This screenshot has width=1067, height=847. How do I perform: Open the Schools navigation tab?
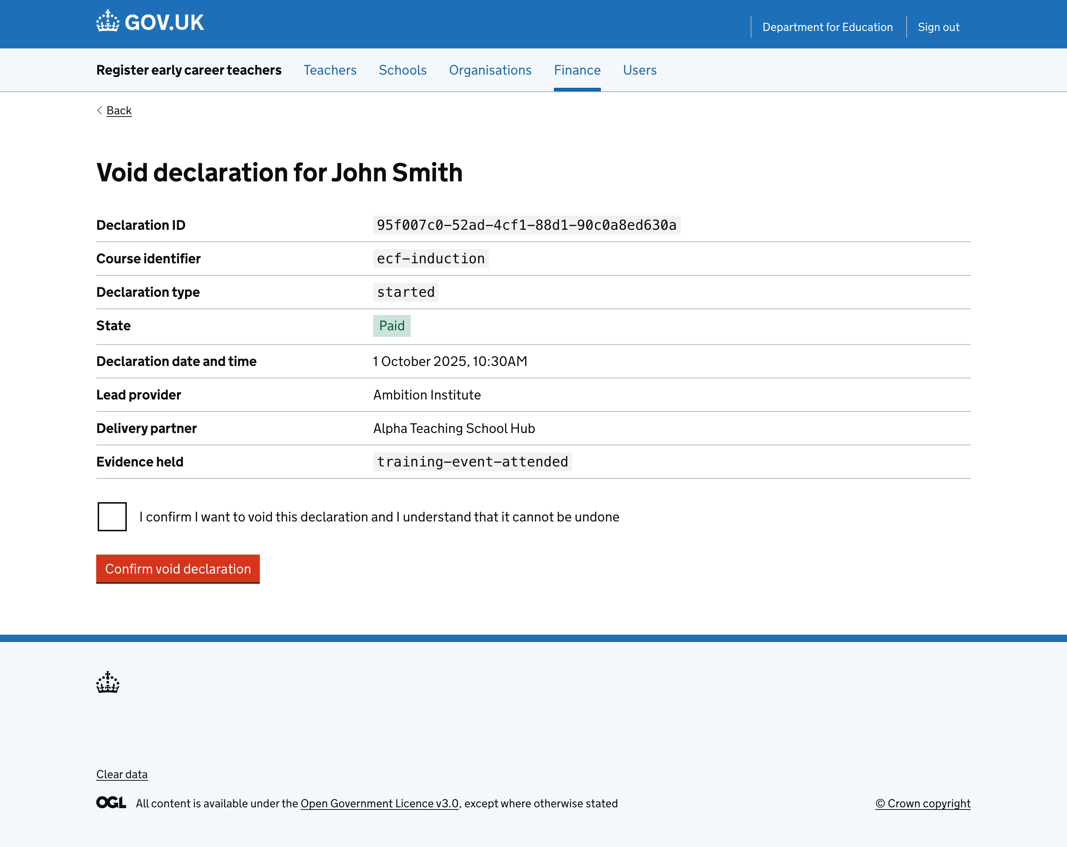coord(403,70)
